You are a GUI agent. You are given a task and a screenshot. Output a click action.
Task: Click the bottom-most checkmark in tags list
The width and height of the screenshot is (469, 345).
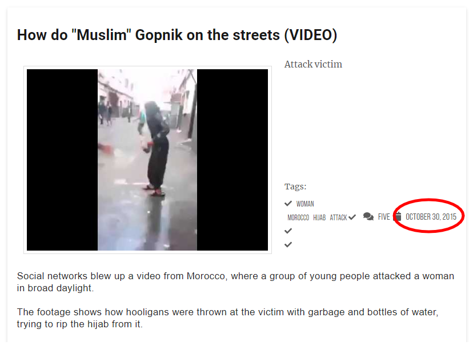click(x=288, y=245)
